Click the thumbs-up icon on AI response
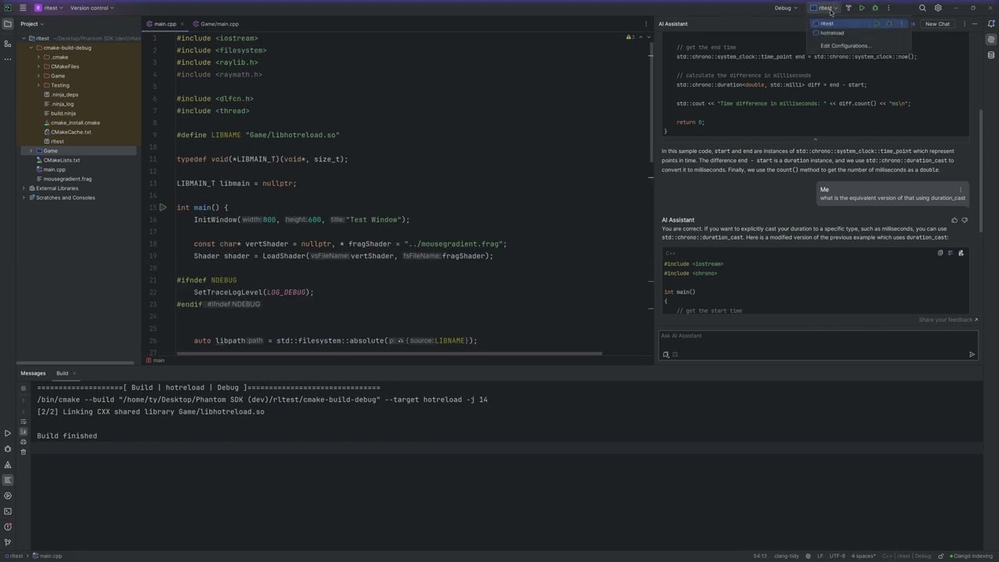Image resolution: width=999 pixels, height=562 pixels. 955,220
